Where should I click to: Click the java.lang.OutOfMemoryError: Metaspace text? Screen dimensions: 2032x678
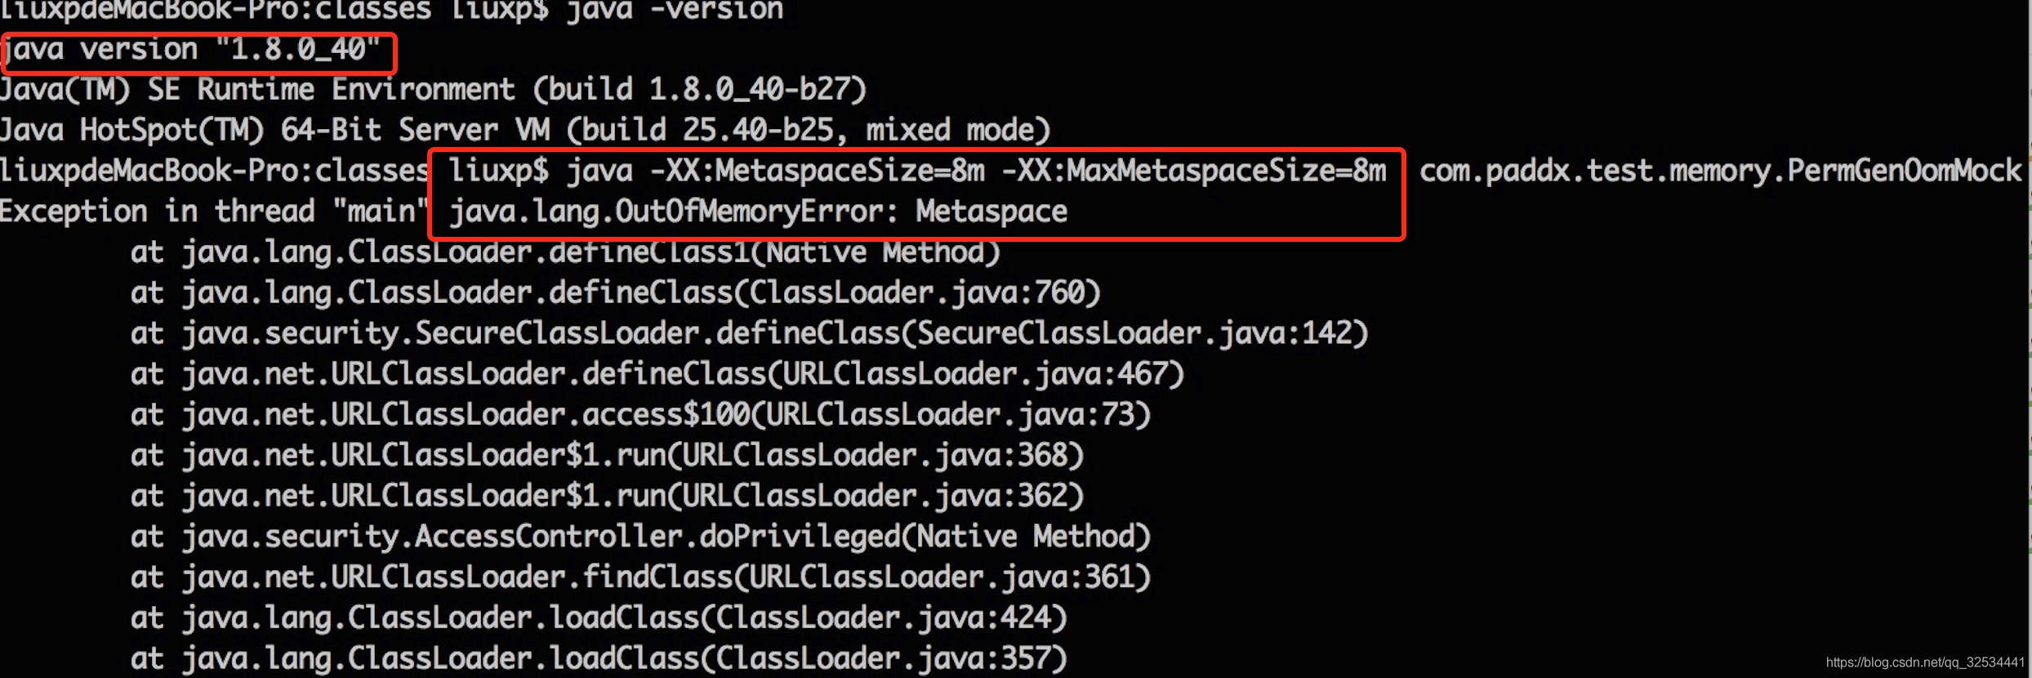(x=759, y=212)
